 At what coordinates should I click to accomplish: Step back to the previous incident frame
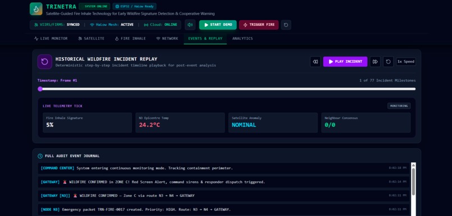pyautogui.click(x=315, y=62)
